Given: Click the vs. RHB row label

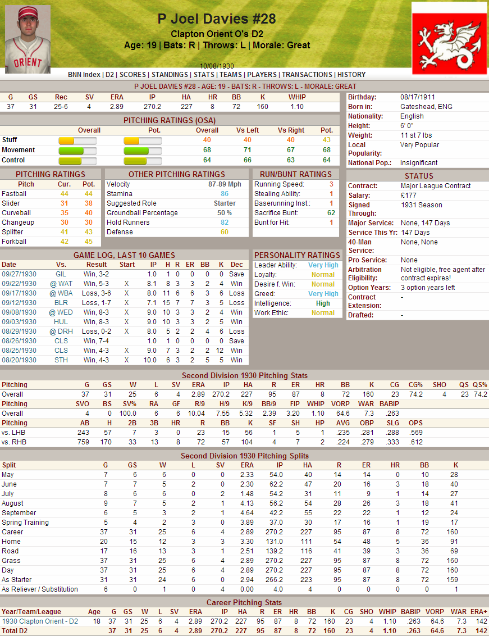Looking at the screenshot, I should click(x=14, y=442).
